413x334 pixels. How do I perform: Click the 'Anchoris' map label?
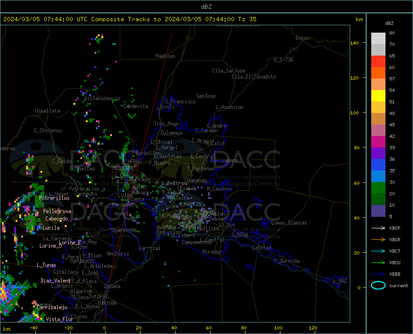click(x=118, y=254)
